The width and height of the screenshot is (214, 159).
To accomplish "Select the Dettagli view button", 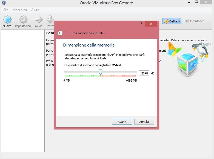I will pos(172,21).
